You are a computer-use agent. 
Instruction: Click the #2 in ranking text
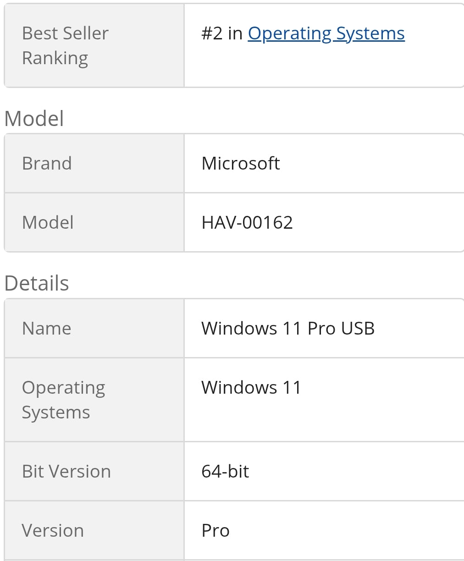coord(222,33)
